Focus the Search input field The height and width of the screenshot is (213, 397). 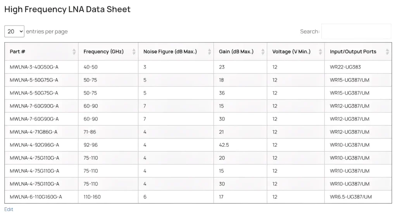[x=356, y=31]
